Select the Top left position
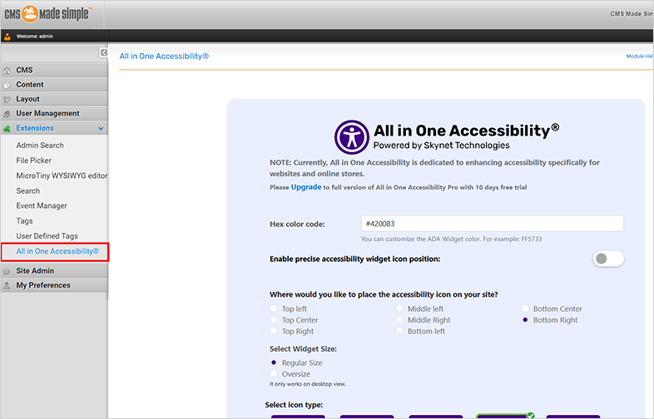Image resolution: width=654 pixels, height=419 pixels. tap(274, 308)
